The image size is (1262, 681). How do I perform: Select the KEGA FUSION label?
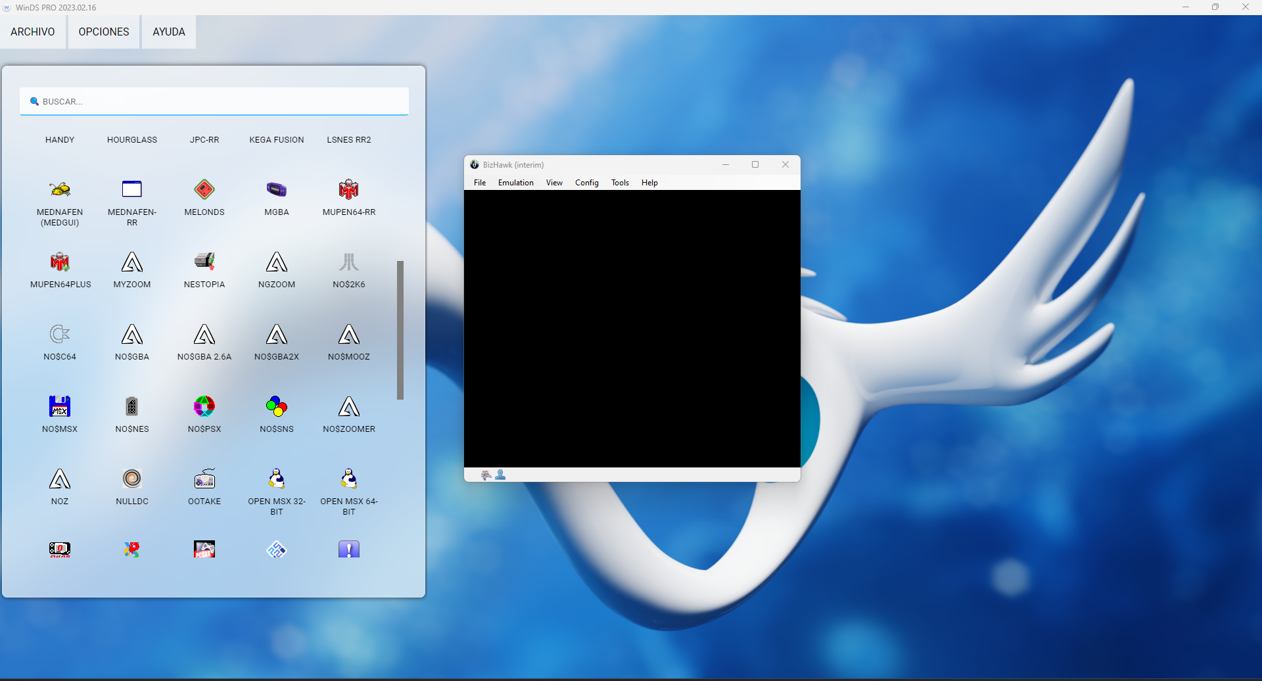(x=277, y=140)
